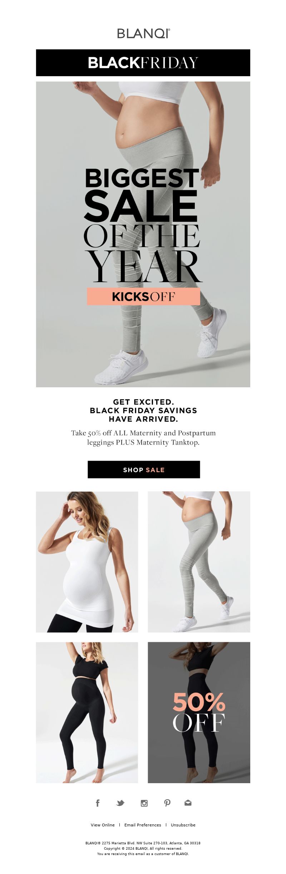
Task: Click the BLANQI logo at top
Action: click(x=144, y=34)
